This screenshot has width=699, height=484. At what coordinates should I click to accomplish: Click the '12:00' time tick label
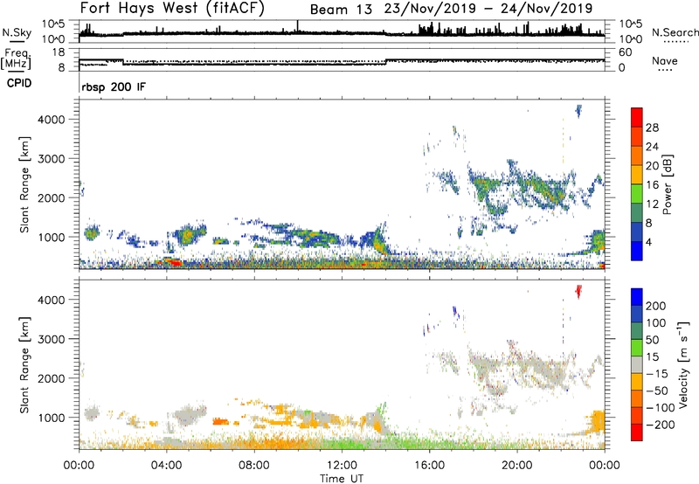pyautogui.click(x=342, y=465)
